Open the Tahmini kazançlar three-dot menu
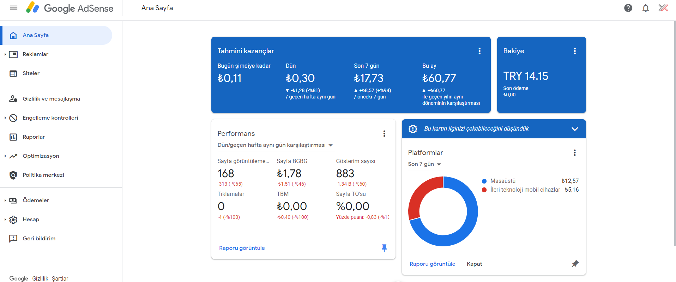676x282 pixels. coord(479,51)
